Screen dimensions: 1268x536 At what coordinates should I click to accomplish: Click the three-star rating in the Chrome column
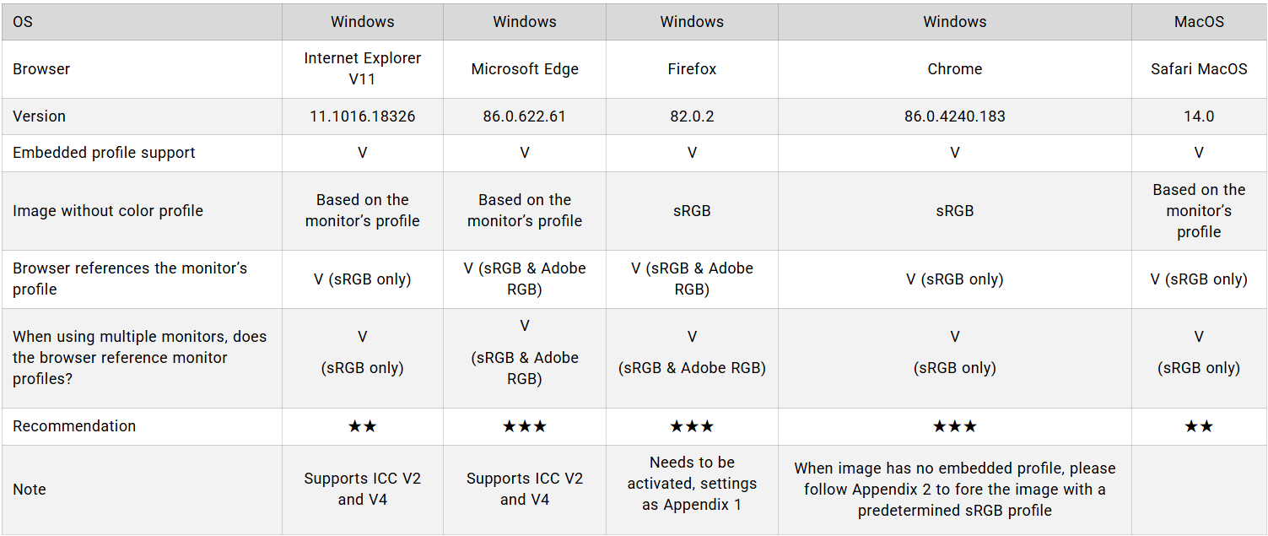[954, 426]
